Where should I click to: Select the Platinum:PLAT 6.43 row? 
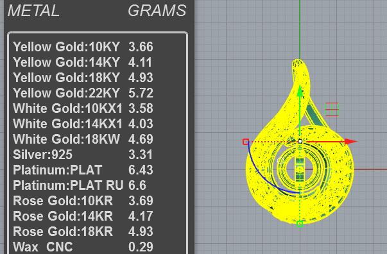tap(83, 170)
